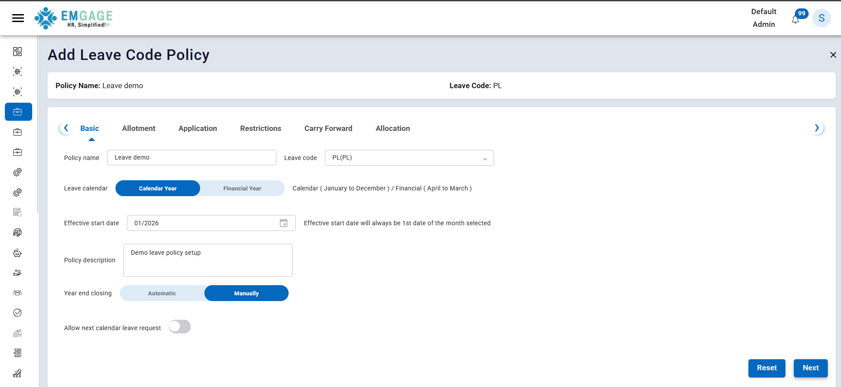Click the Reset button
The image size is (841, 387).
click(767, 368)
